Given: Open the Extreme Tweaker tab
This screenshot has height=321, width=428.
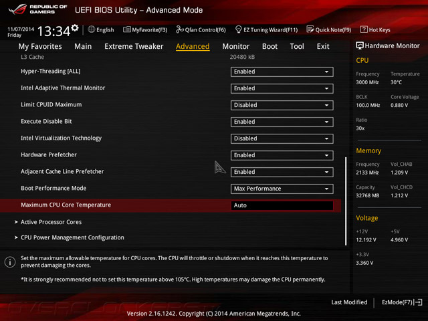Looking at the screenshot, I should pos(134,46).
